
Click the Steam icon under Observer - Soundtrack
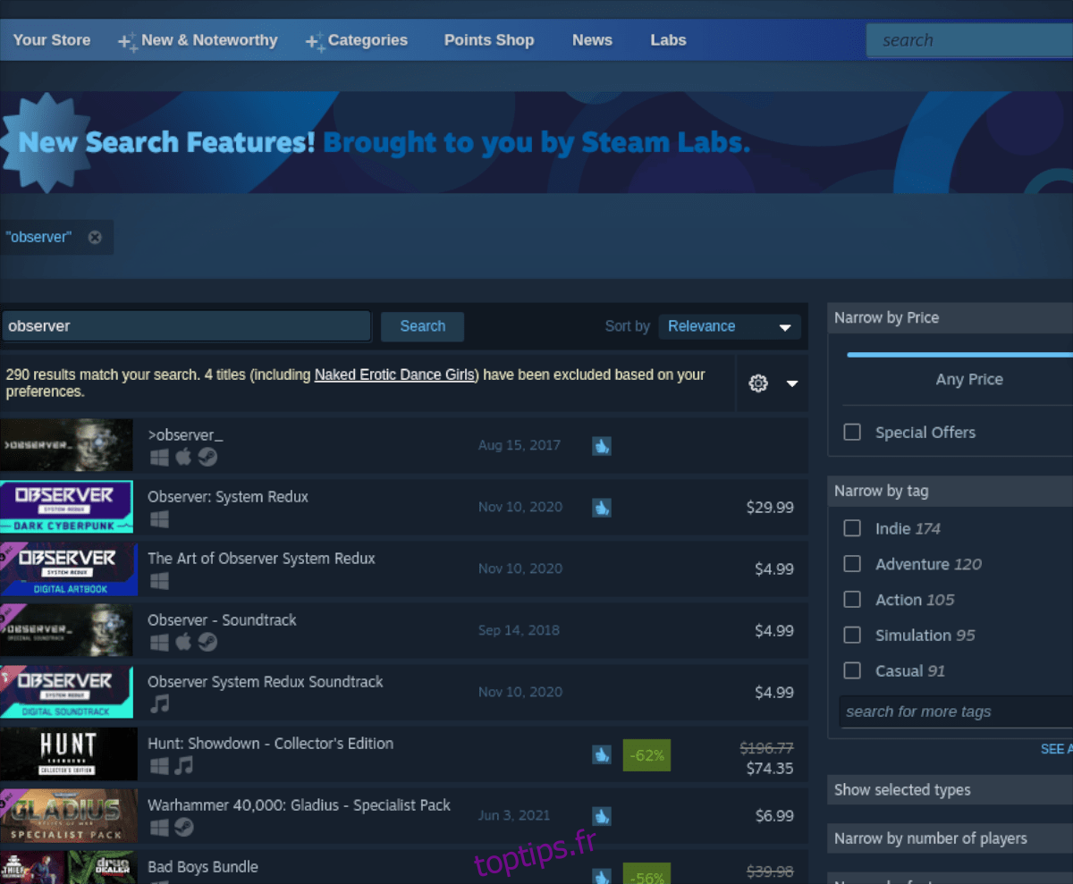click(207, 643)
